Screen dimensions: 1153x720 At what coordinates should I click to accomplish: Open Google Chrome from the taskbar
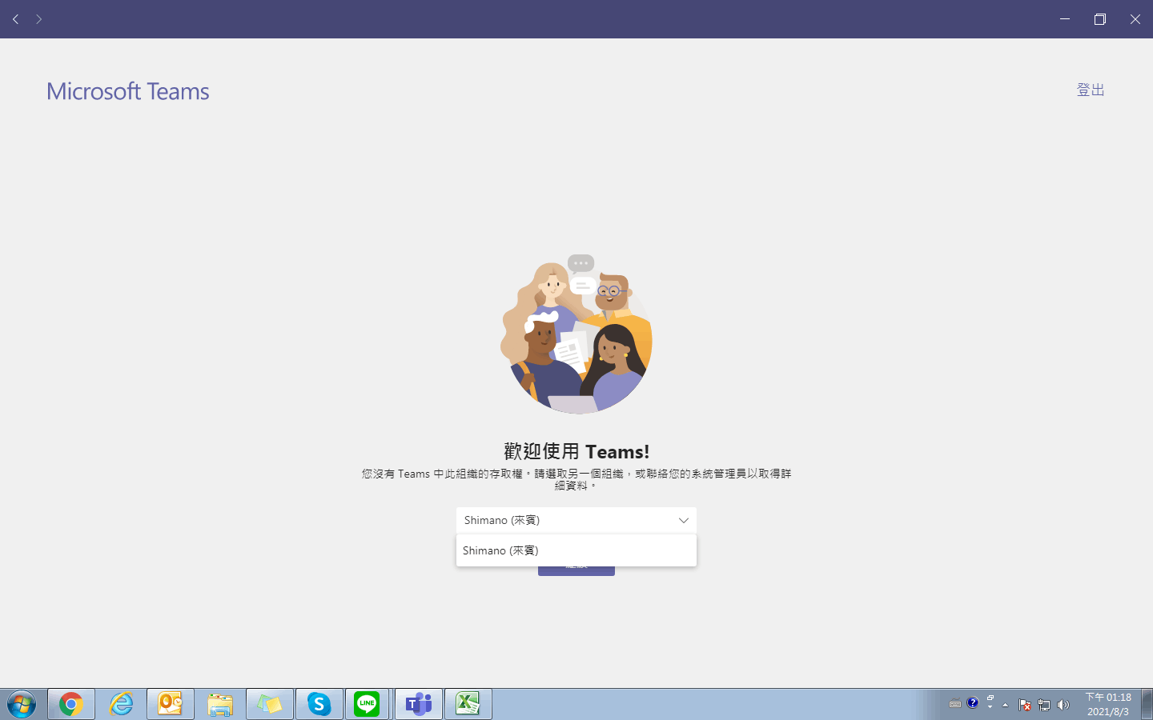point(71,704)
